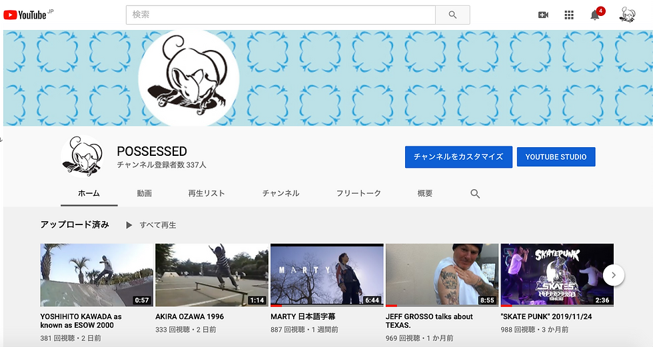Click in the 検索 search field
This screenshot has width=653, height=347.
coord(281,15)
